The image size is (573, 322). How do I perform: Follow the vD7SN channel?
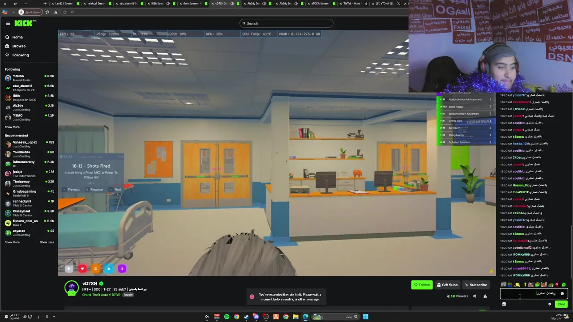(422, 285)
